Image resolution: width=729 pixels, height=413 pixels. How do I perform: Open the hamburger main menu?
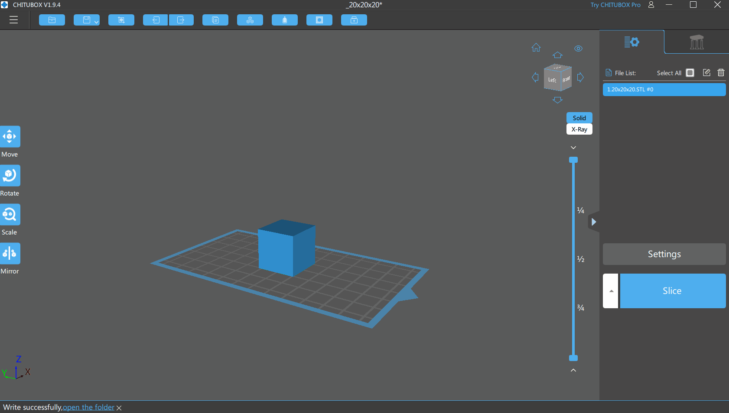click(x=13, y=20)
